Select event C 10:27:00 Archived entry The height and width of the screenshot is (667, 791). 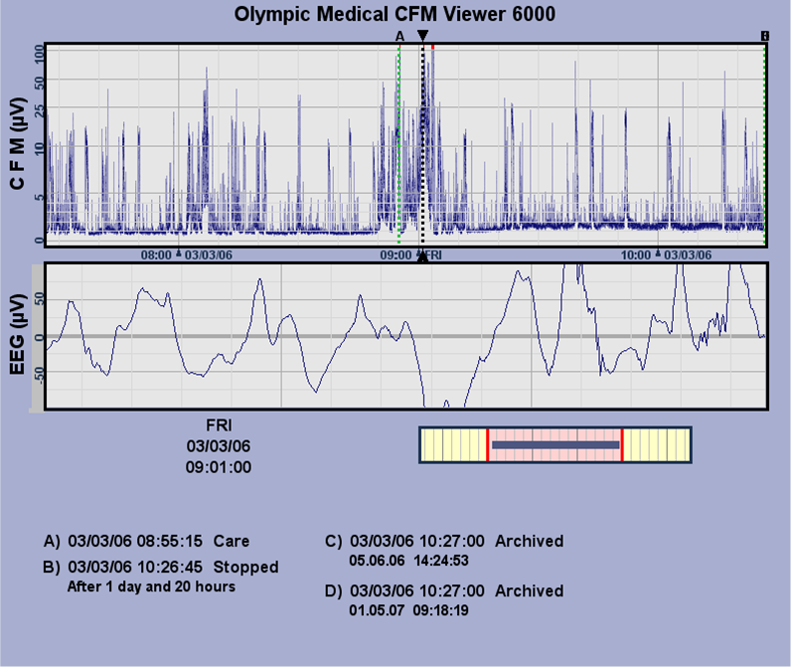[444, 541]
